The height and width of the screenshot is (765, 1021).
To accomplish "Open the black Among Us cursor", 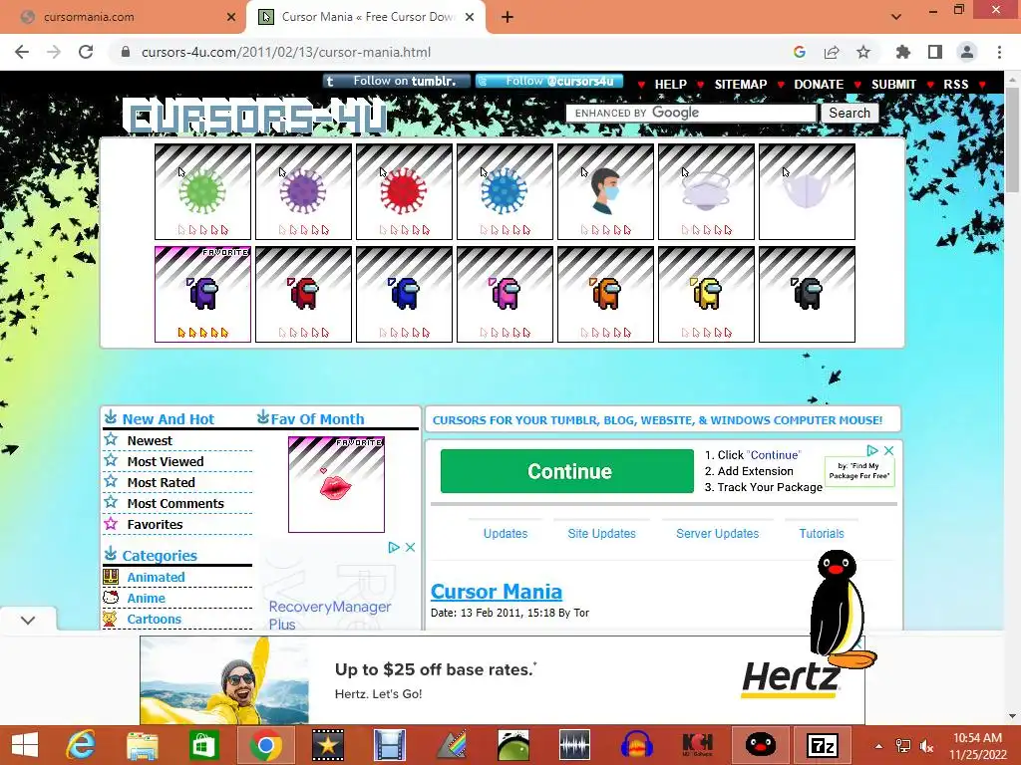I will 807,294.
